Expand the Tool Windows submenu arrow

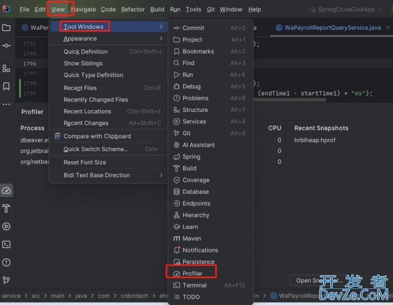161,26
